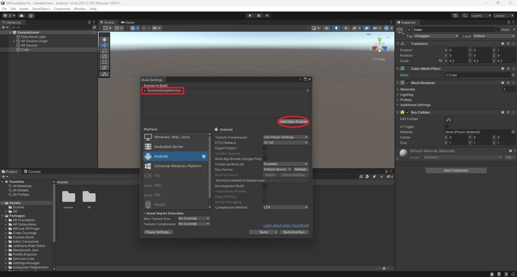This screenshot has height=277, width=517.
Task: Open the Create symbols.zip dropdown
Action: pos(286,164)
